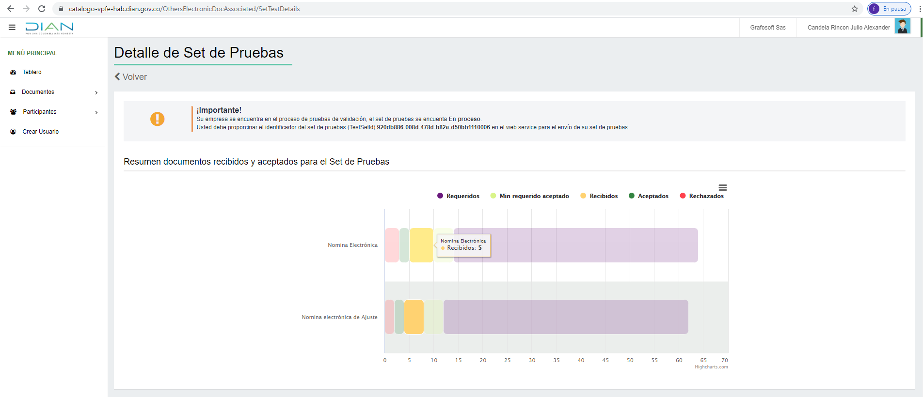Toggle the Requeridos series in the legend

click(458, 196)
